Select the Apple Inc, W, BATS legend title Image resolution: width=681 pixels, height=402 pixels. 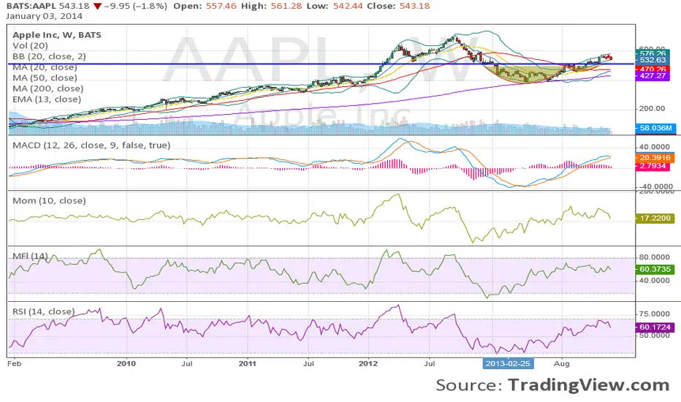pyautogui.click(x=57, y=35)
